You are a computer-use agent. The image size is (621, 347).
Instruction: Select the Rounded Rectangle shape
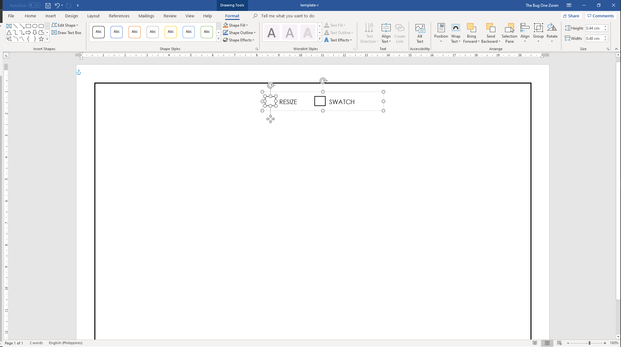41,26
